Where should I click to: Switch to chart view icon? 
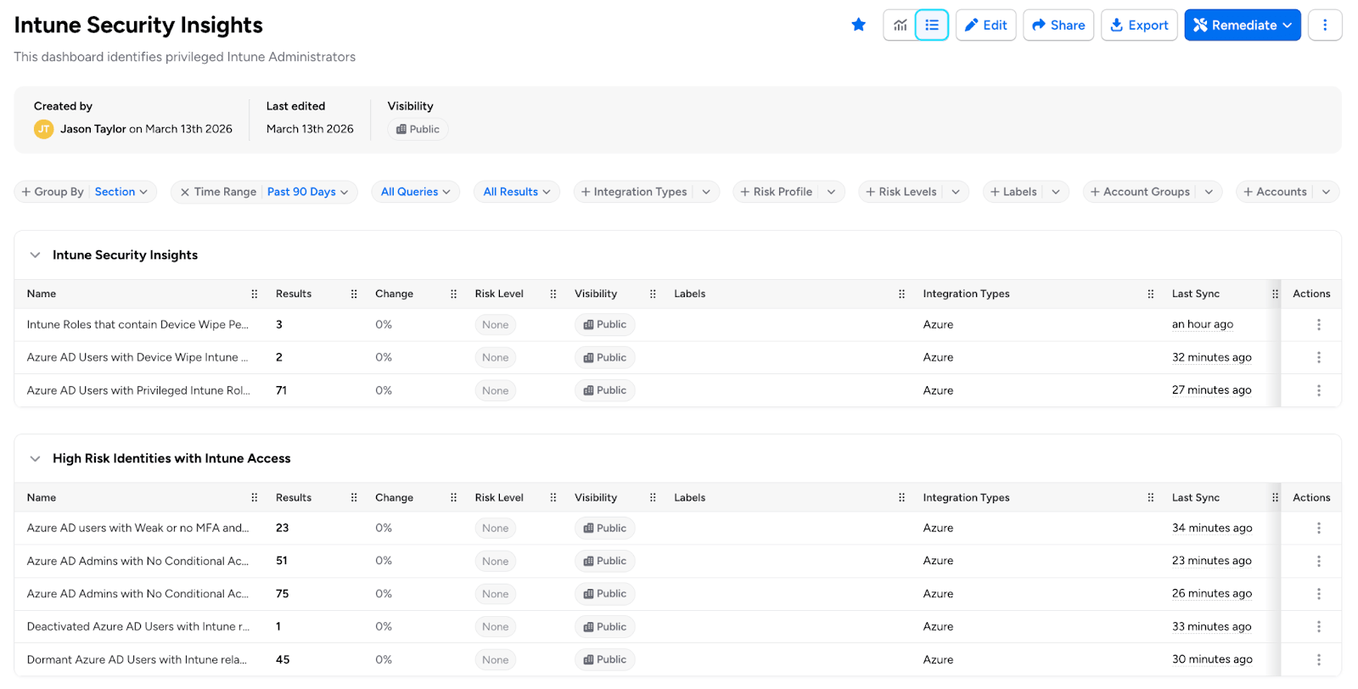pos(900,25)
